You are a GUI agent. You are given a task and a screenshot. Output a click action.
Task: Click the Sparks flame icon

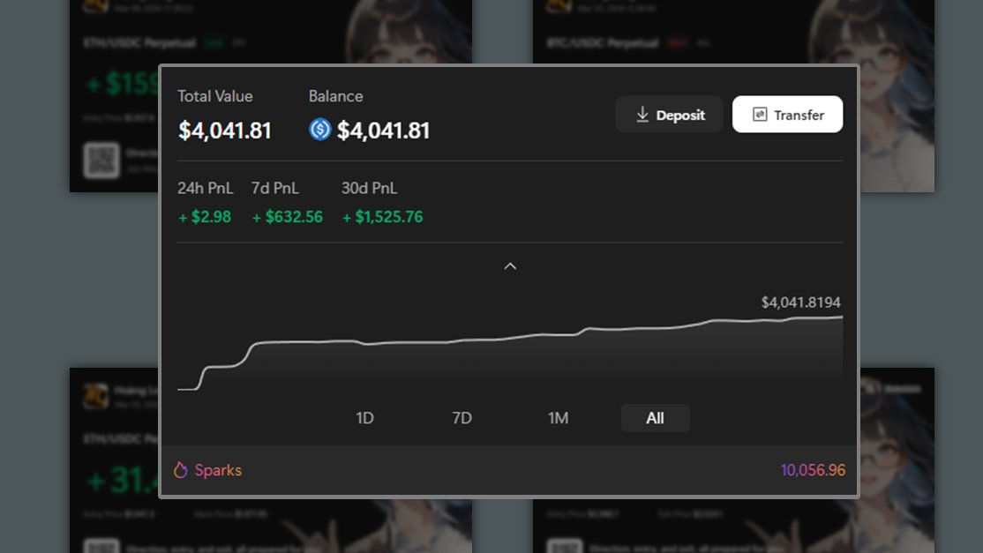point(181,470)
